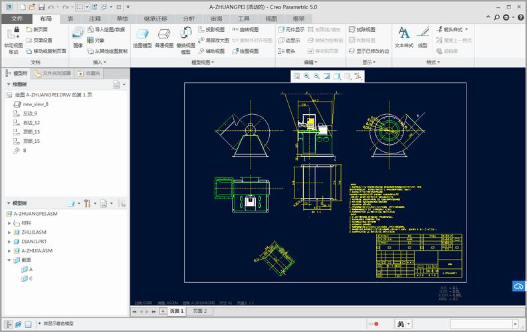527x332 pixels.
Task: Click the cloud icon at right edge
Action: tap(518, 286)
